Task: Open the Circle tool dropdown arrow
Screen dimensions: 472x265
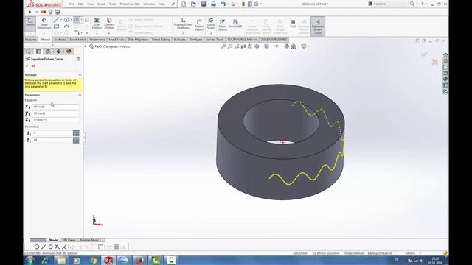Action: [x=72, y=20]
